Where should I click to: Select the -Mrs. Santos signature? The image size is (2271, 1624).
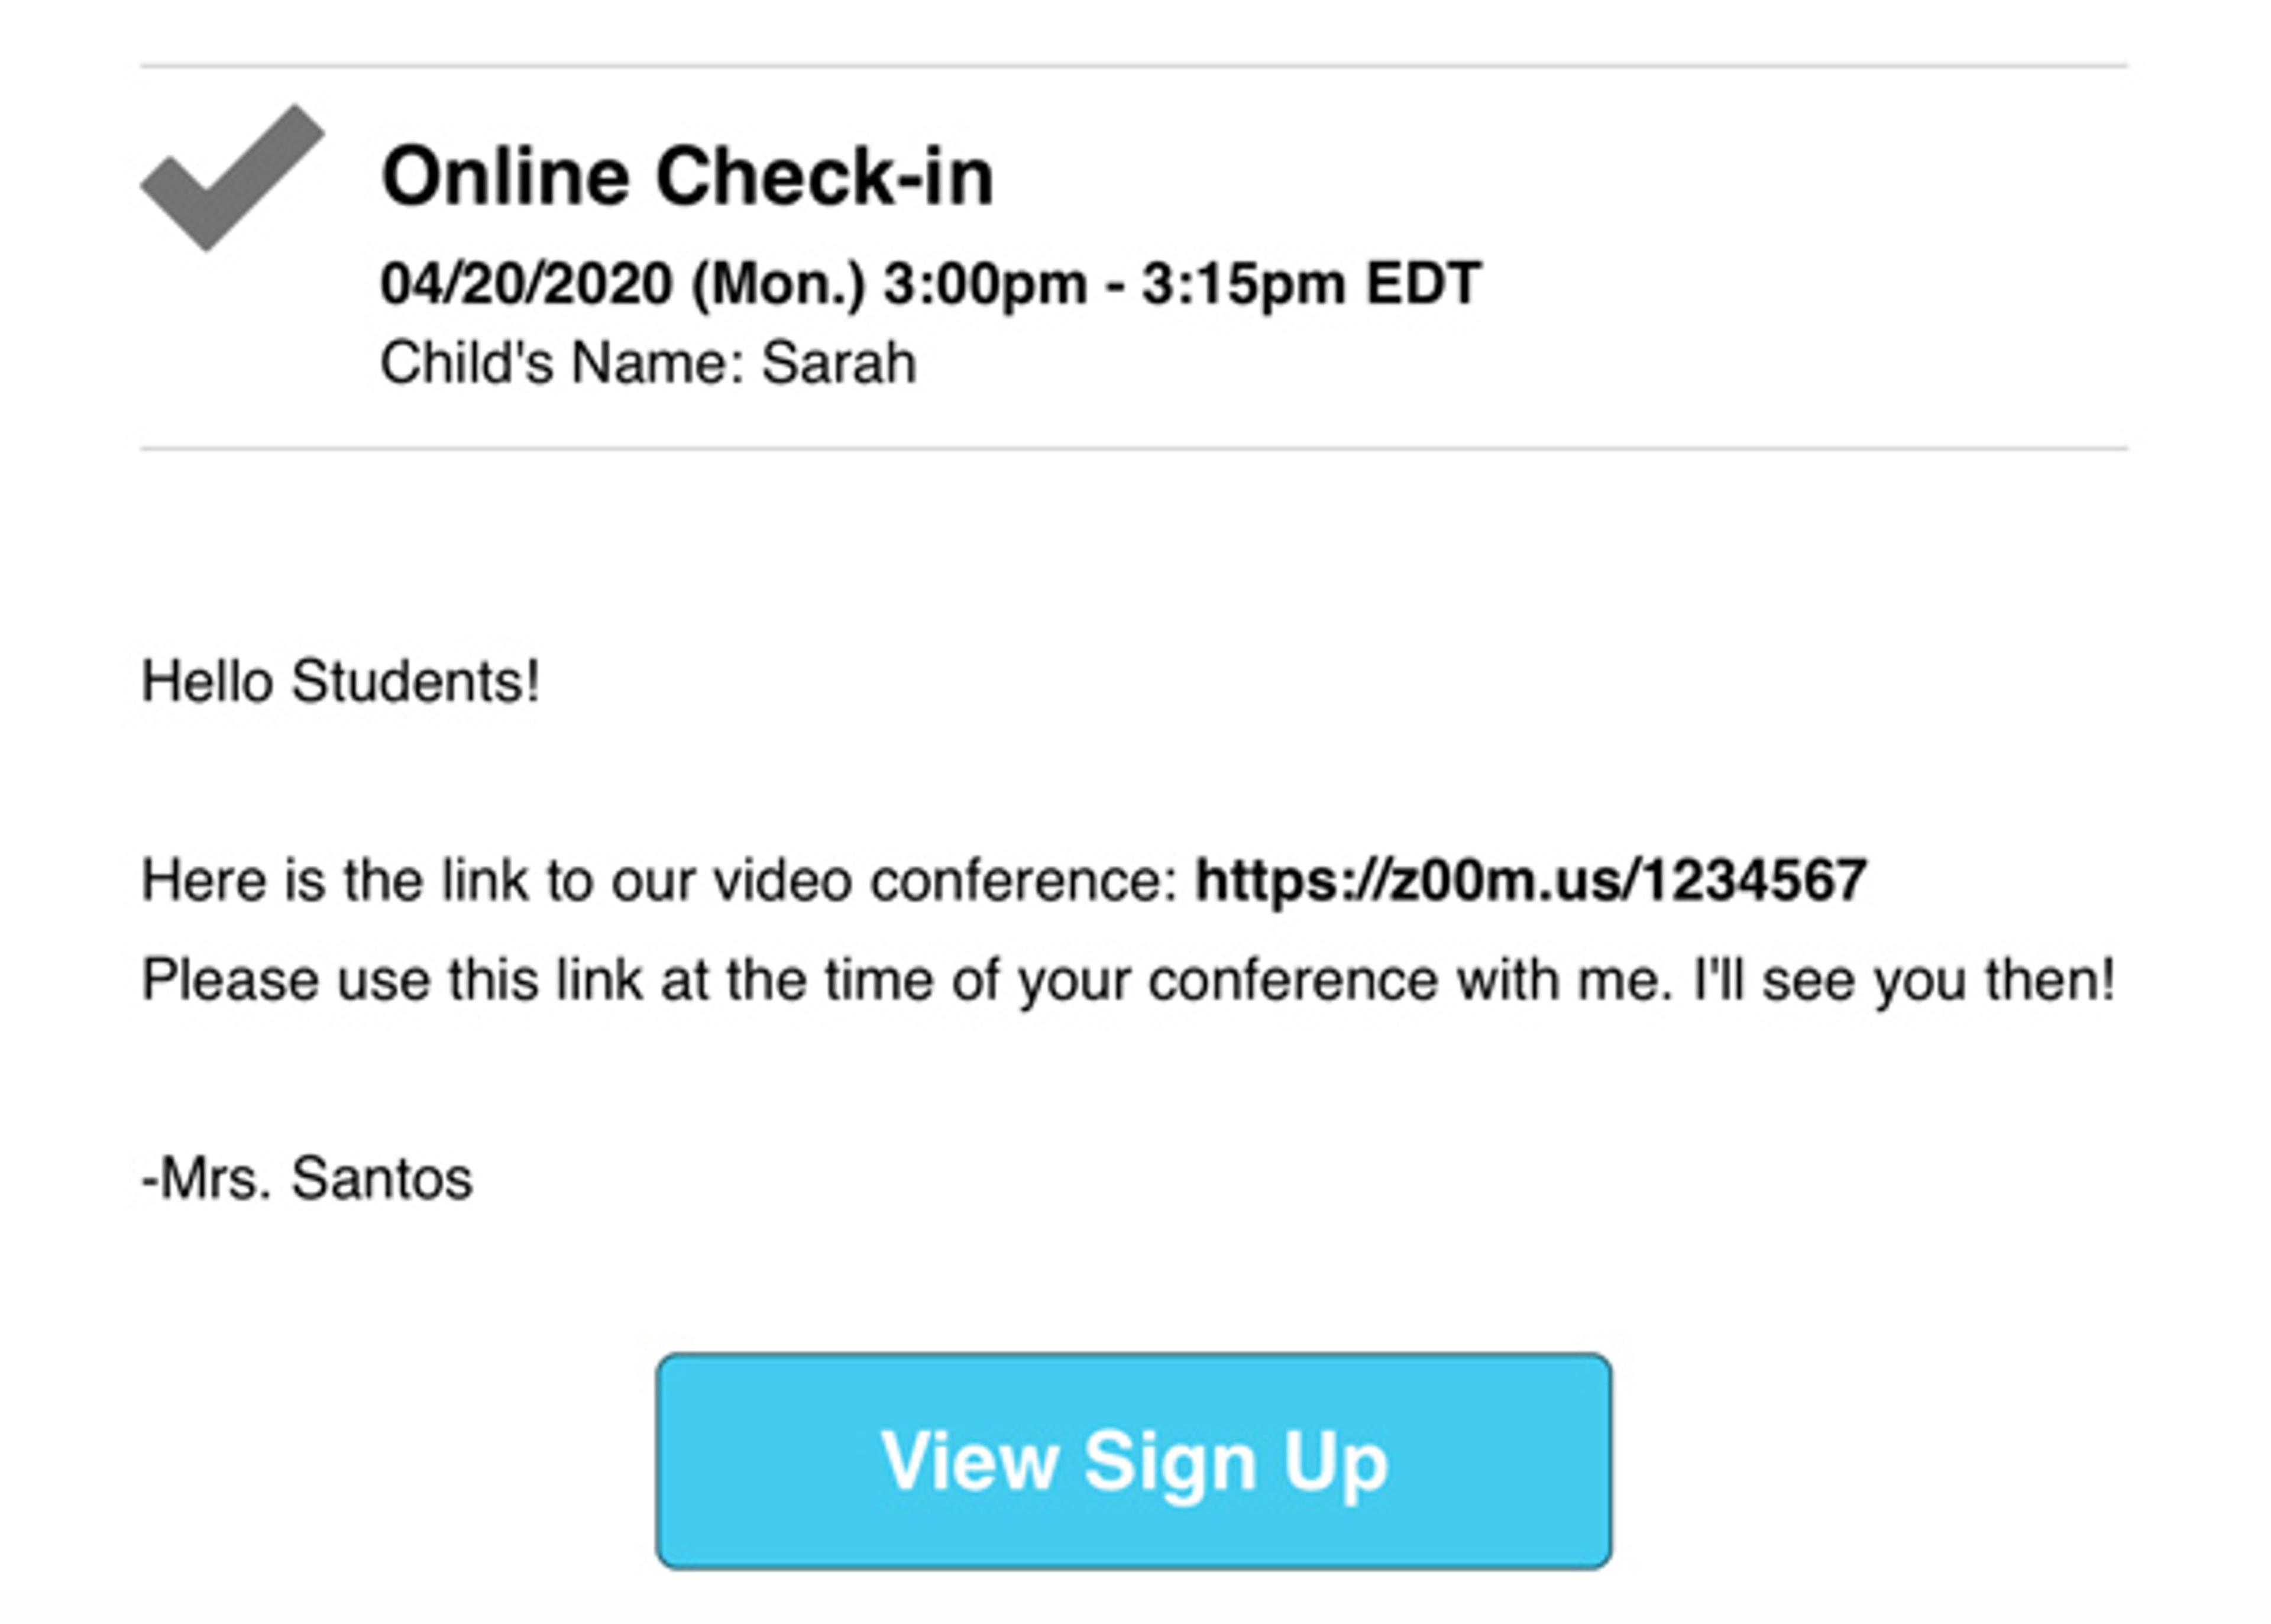pos(307,1178)
